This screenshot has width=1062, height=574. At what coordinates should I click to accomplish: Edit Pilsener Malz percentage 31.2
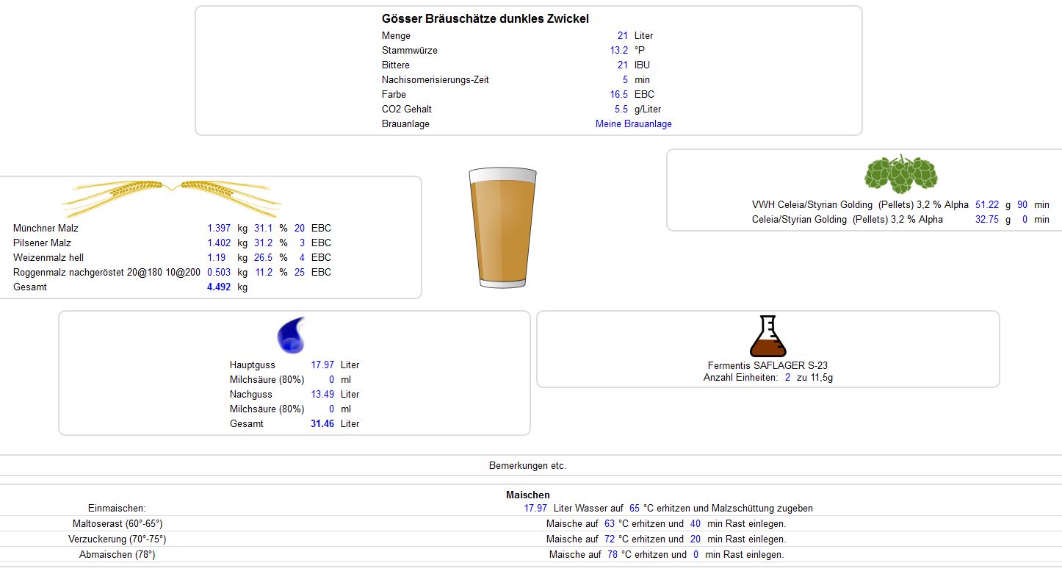pyautogui.click(x=263, y=243)
